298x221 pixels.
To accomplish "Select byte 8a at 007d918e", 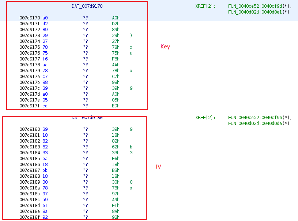I will coord(45,211).
